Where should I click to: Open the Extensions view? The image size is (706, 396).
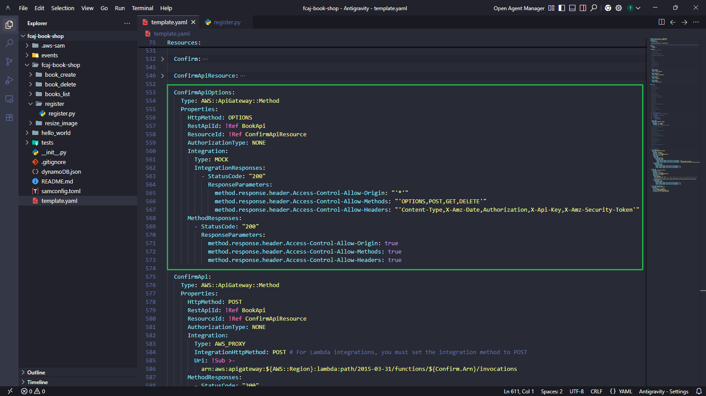click(9, 117)
